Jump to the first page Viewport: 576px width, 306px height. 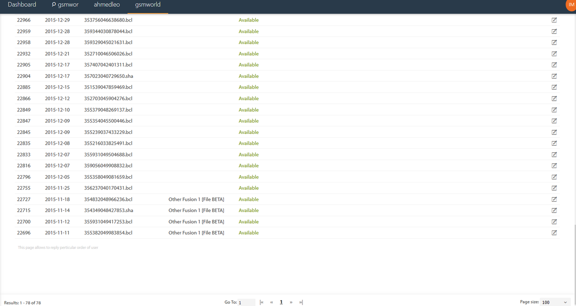pyautogui.click(x=262, y=302)
